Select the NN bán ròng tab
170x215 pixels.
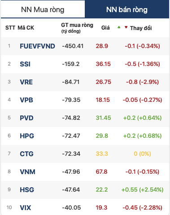[127, 9]
